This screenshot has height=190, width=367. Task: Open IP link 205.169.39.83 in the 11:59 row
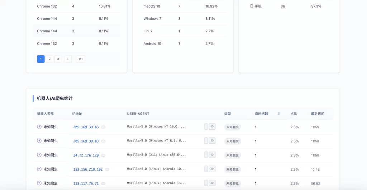tap(86, 127)
